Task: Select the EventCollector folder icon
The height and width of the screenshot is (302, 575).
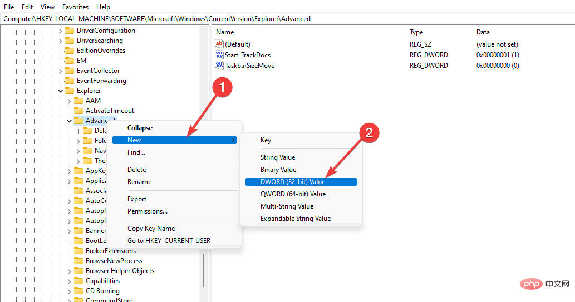Action: [x=70, y=71]
